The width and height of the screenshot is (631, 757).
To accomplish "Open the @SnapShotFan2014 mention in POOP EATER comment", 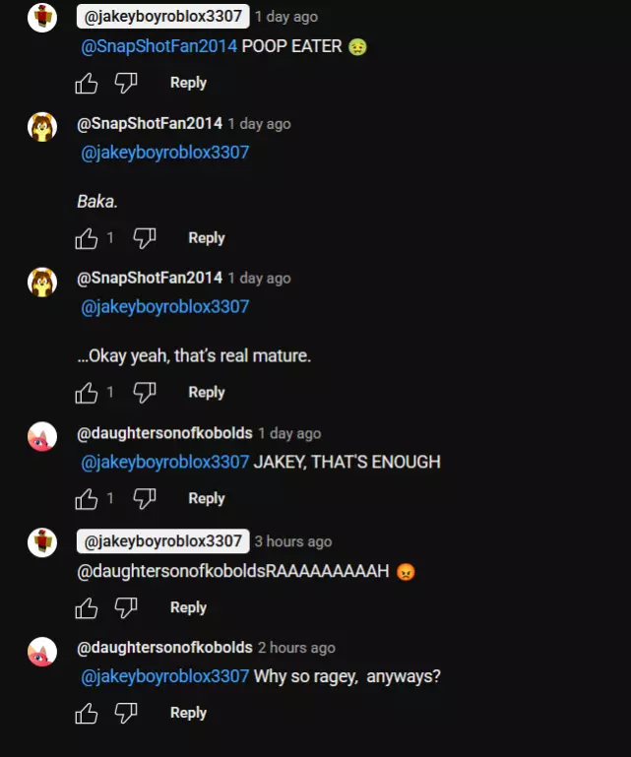I will pyautogui.click(x=158, y=46).
